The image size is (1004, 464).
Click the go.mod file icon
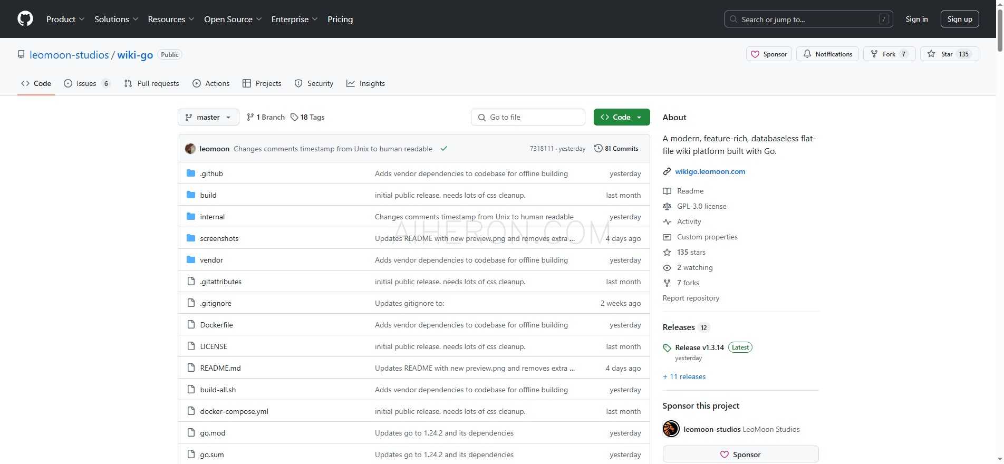(x=191, y=433)
